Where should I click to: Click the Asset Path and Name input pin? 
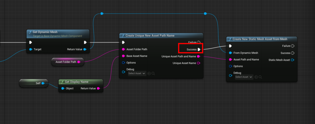coord(230,60)
